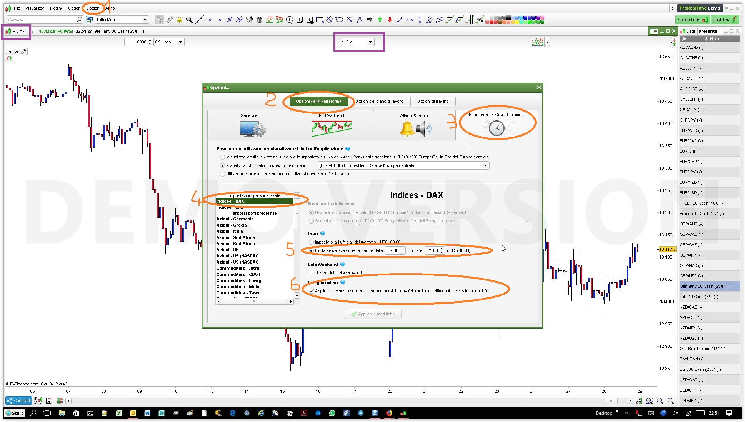This screenshot has height=422, width=745.
Task: Select Azioni - Italia in the list
Action: 230,231
